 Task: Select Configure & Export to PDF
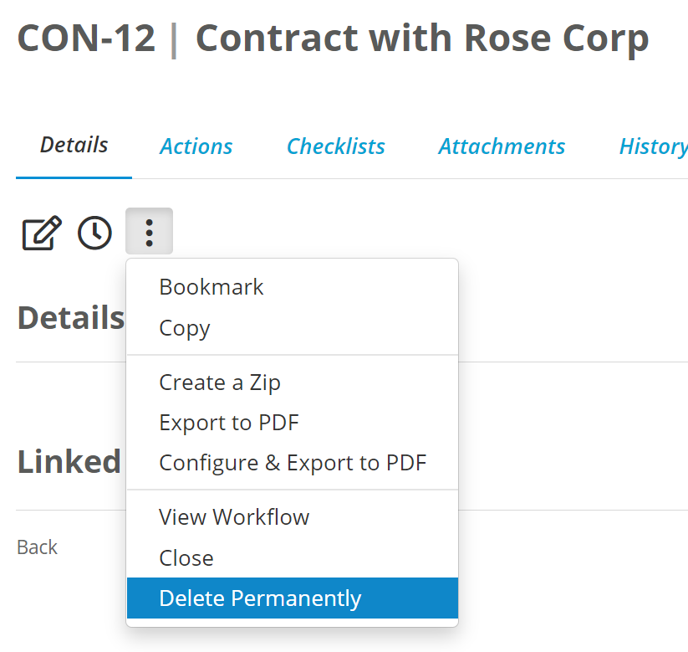[293, 463]
